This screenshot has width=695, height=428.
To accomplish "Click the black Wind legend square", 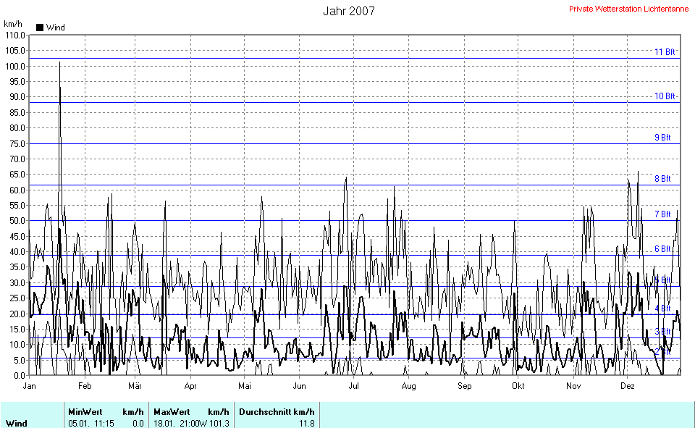I will [40, 28].
